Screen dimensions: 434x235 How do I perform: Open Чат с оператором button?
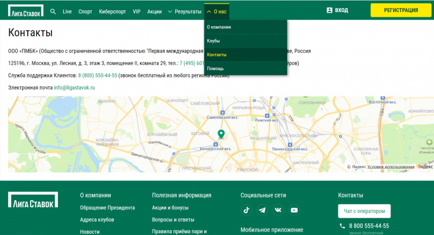(x=364, y=211)
